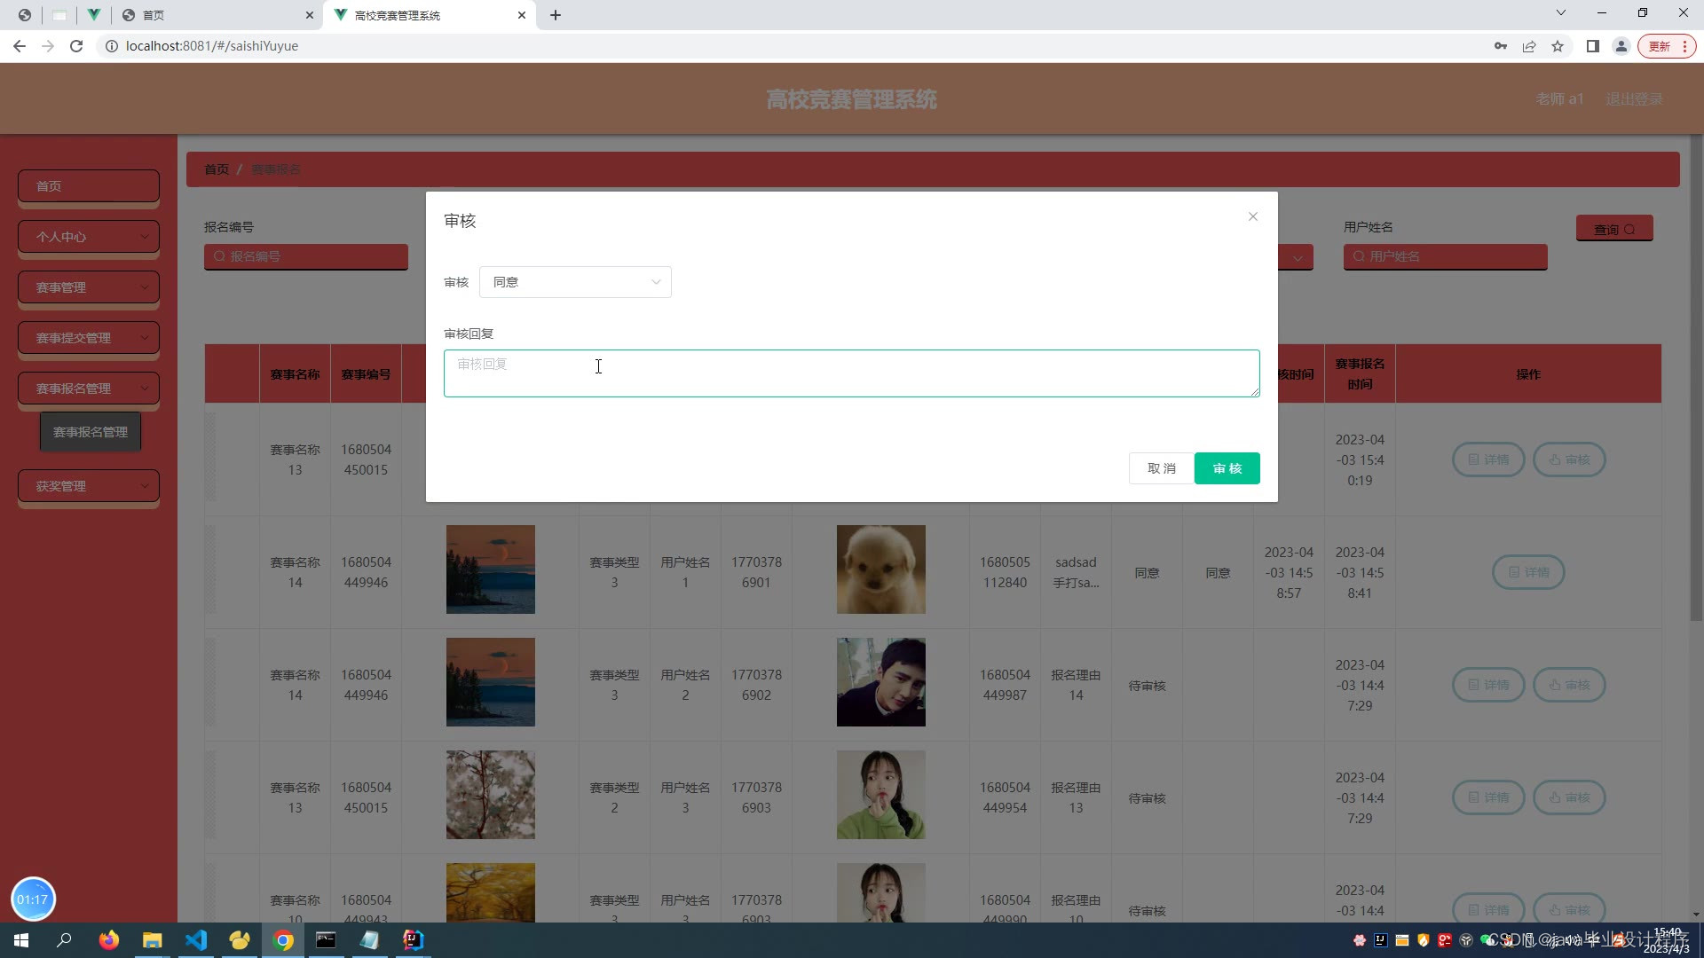The width and height of the screenshot is (1704, 958).
Task: Select 赛事报名管理 submenu item
Action: click(91, 432)
